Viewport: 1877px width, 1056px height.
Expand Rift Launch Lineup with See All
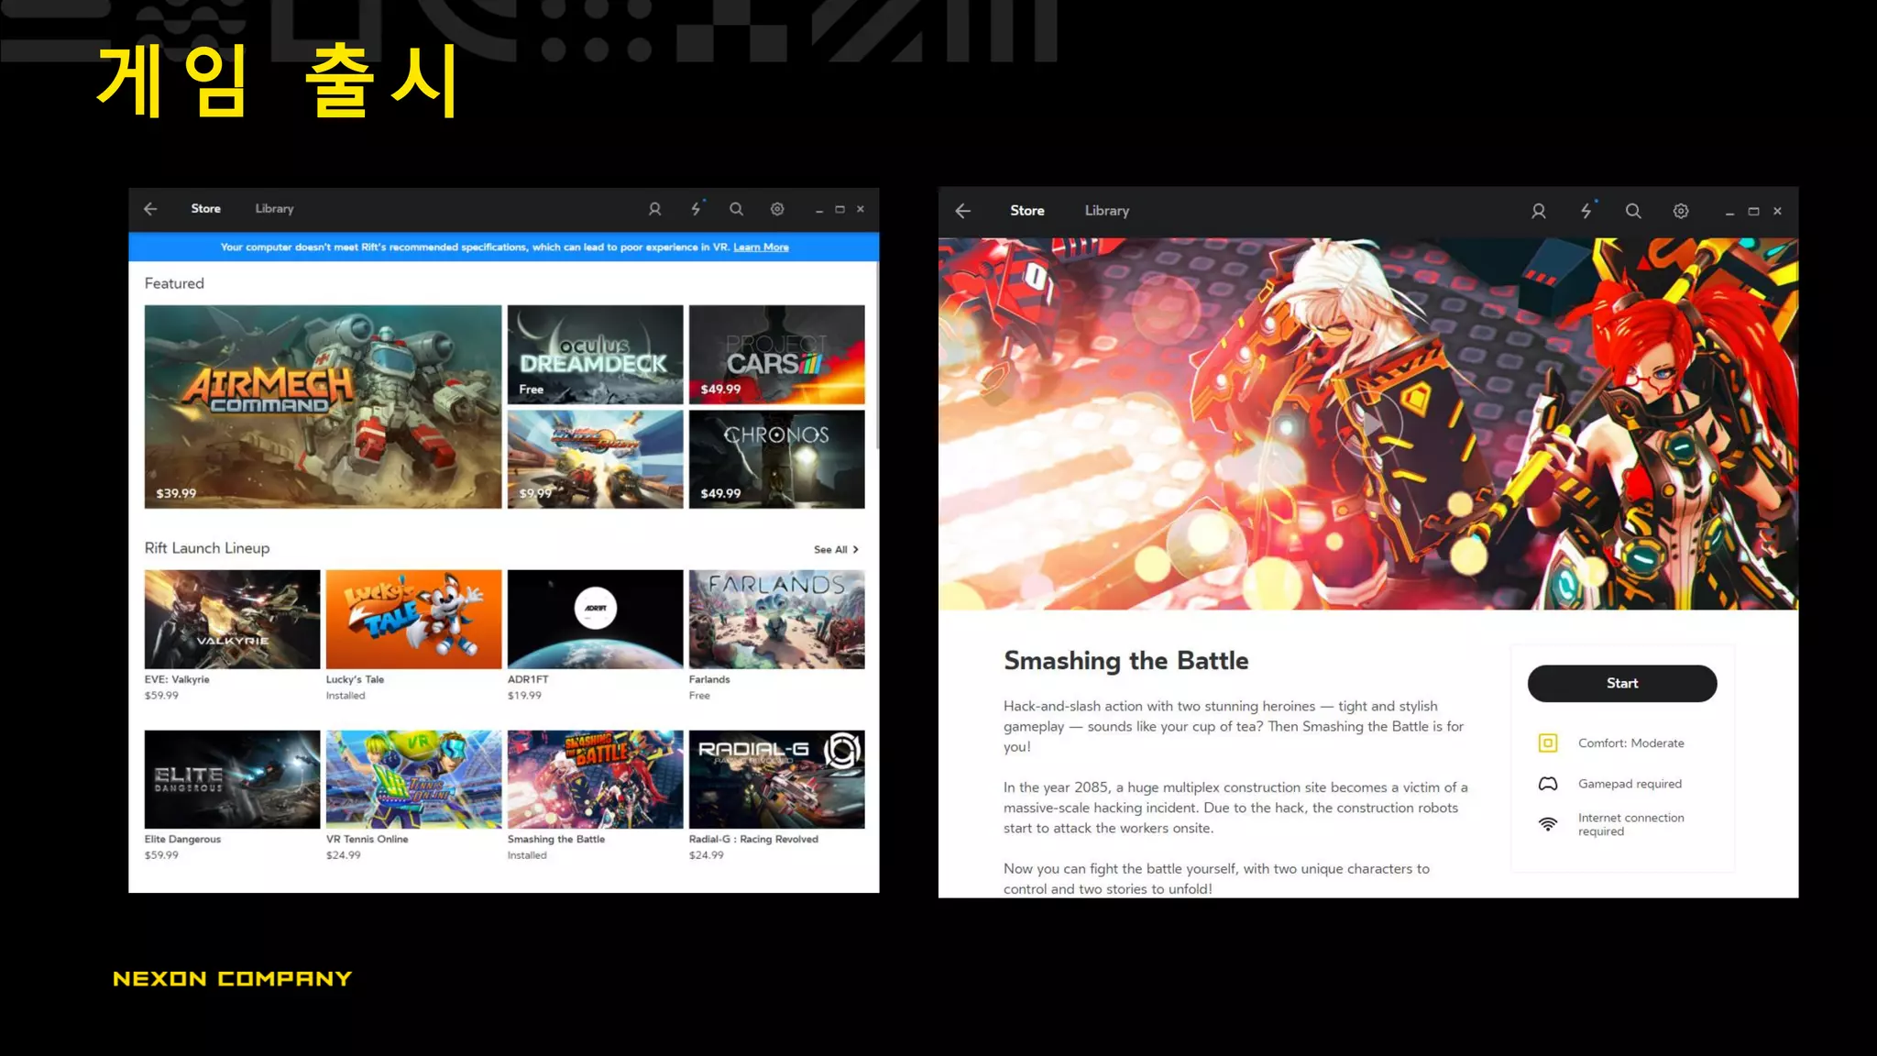coord(836,550)
